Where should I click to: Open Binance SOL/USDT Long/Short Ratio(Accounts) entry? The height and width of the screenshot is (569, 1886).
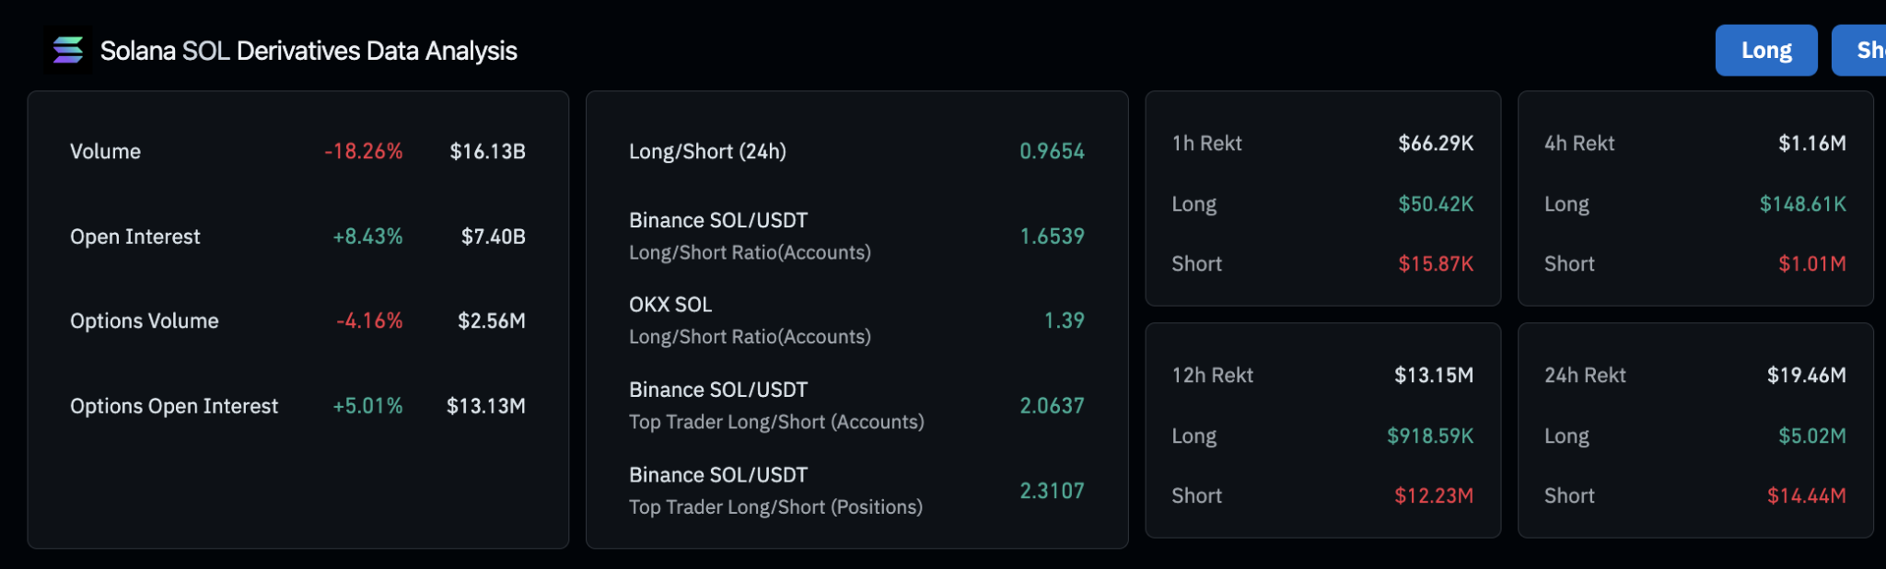click(750, 237)
